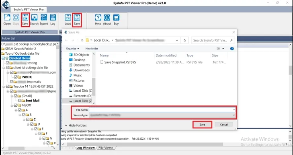Switch to SysInfo PST Viewer Pro tab

(29, 9)
